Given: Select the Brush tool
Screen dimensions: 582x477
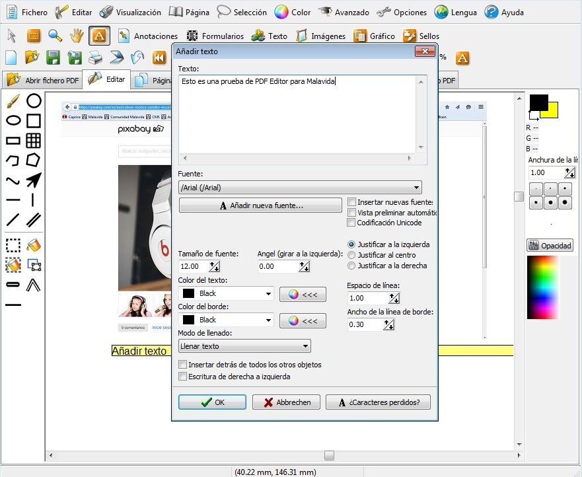Looking at the screenshot, I should pyautogui.click(x=14, y=101).
